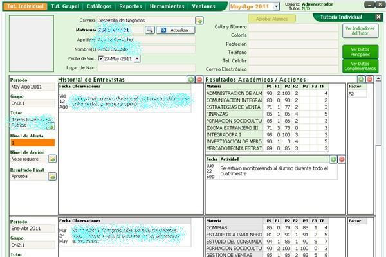Add a new entry in Historial de Entrevistas
The image size is (386, 257).
pyautogui.click(x=190, y=79)
